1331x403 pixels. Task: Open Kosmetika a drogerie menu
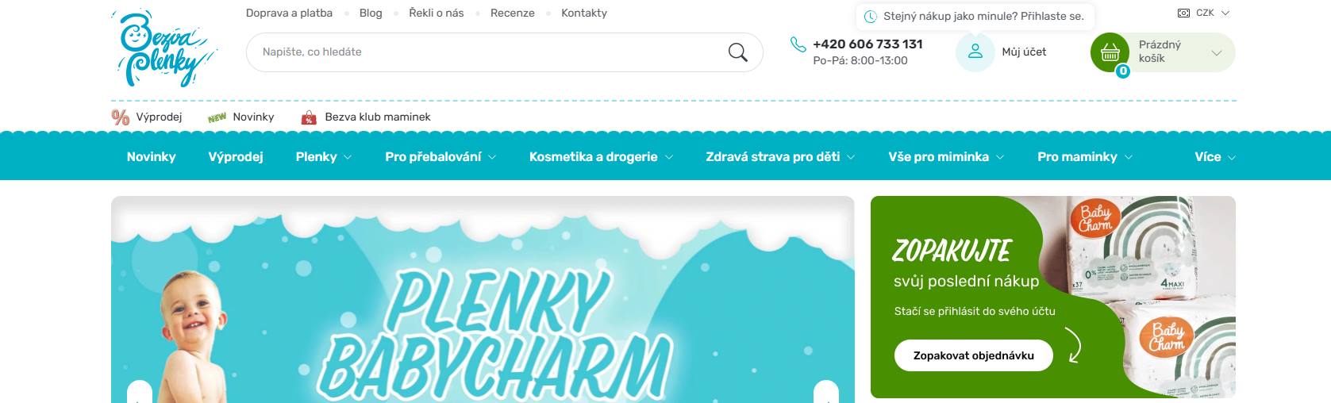(x=601, y=157)
